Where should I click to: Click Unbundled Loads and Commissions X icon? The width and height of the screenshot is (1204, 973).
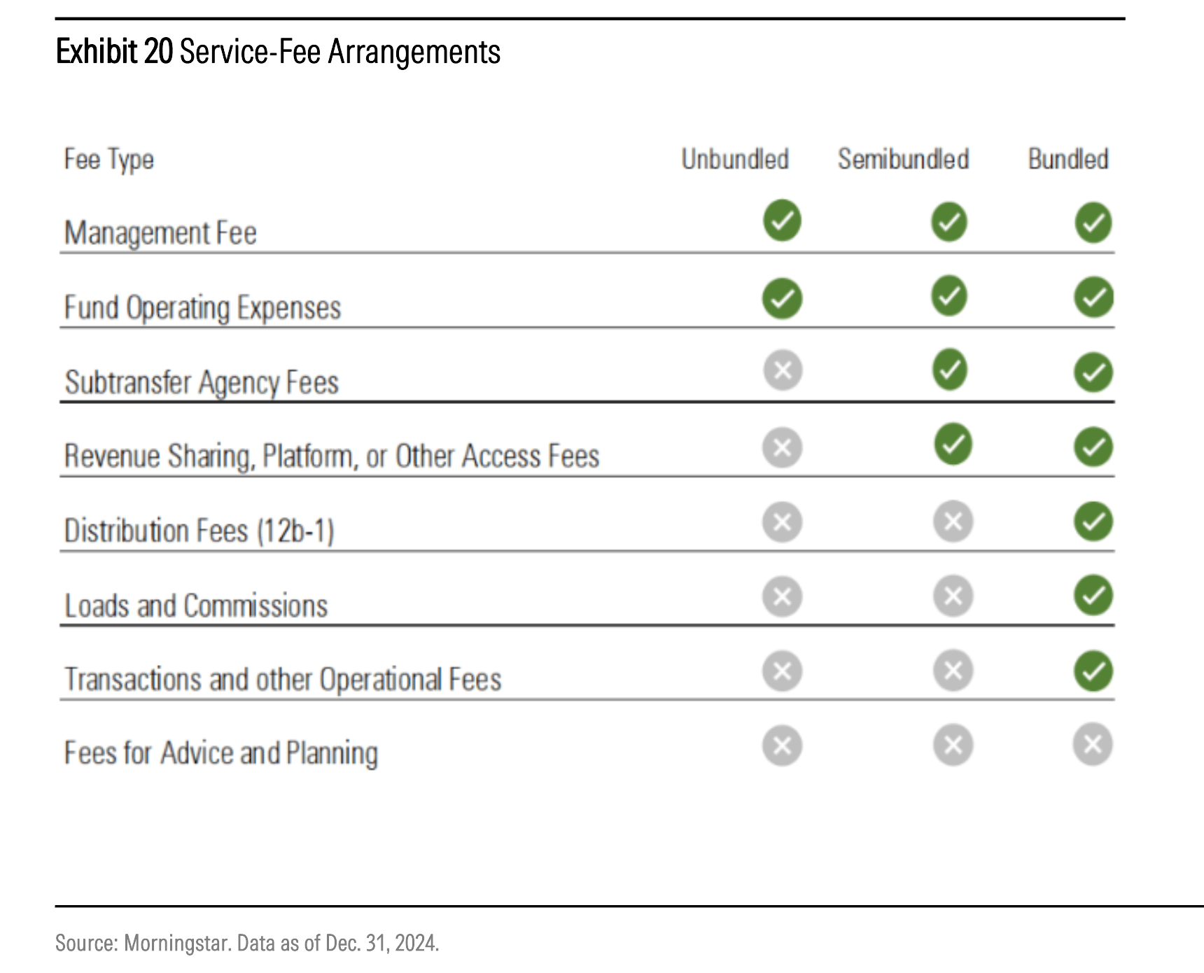tap(782, 596)
